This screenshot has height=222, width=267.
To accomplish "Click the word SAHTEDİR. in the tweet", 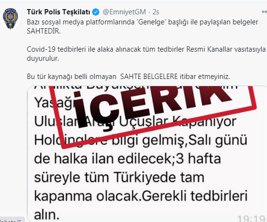I will 44,31.
